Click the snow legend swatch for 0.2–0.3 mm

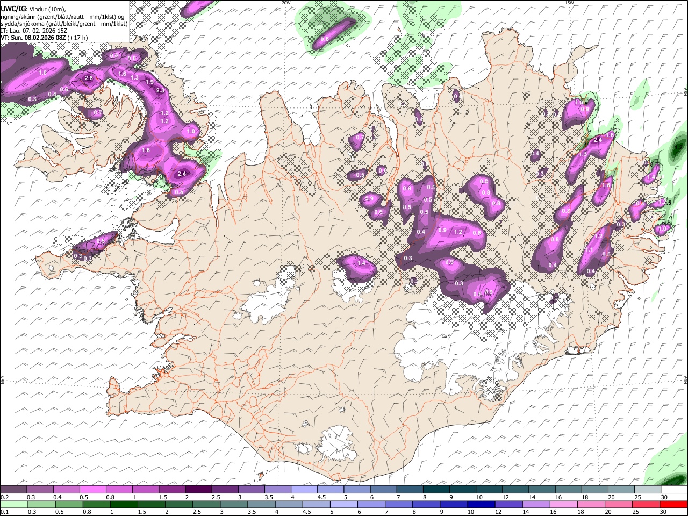13,490
